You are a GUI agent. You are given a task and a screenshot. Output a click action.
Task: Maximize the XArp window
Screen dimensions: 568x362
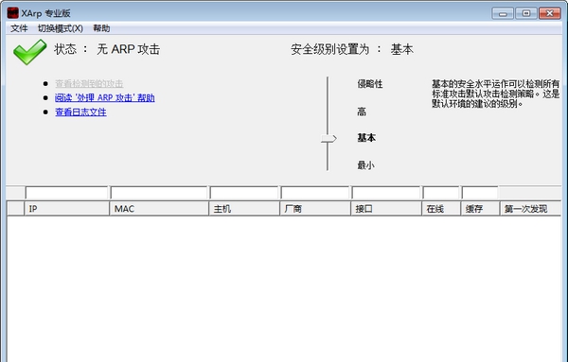526,13
